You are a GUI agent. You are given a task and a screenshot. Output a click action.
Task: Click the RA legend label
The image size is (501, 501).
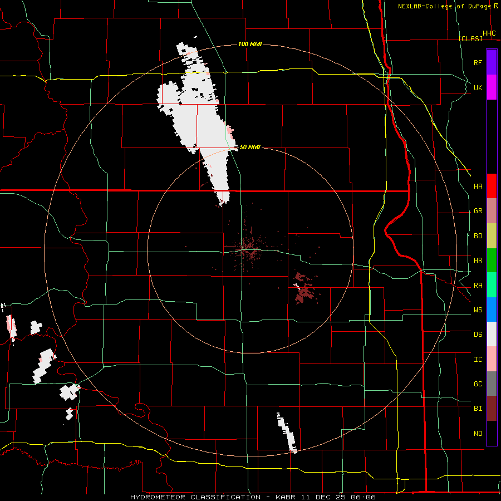(x=478, y=286)
